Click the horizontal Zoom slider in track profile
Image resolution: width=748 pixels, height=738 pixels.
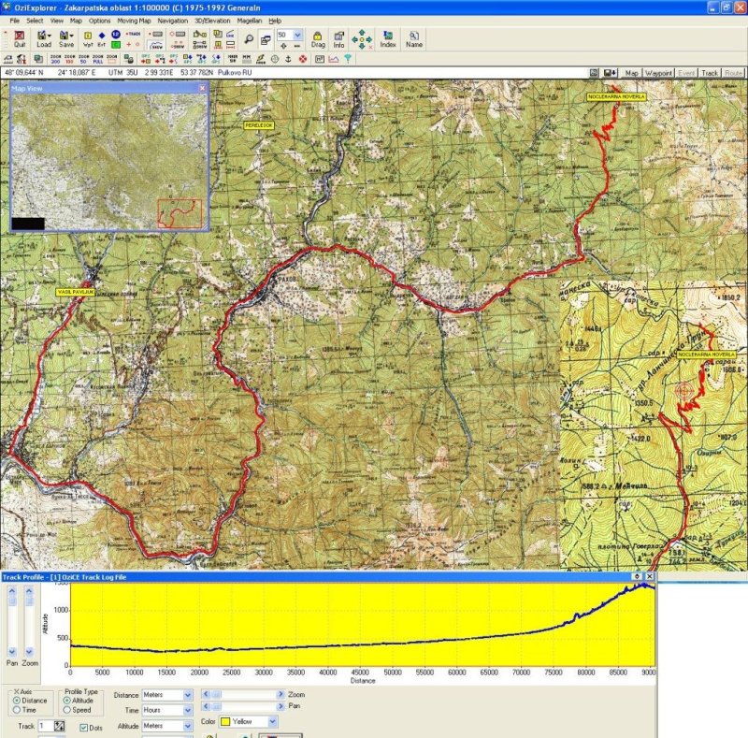243,695
